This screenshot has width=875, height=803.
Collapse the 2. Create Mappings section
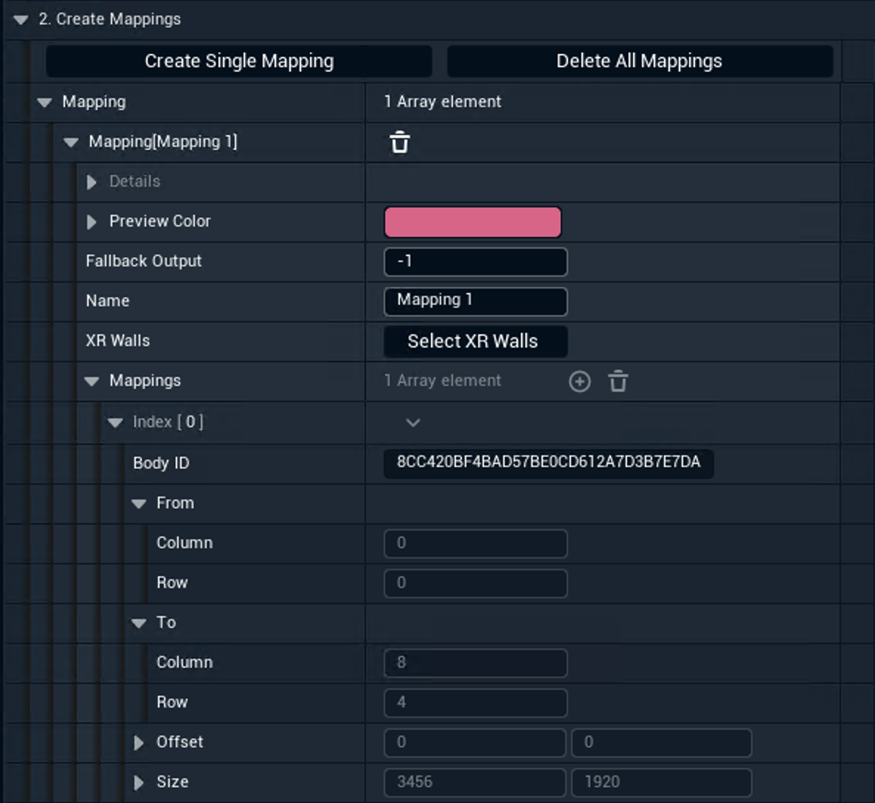[21, 20]
